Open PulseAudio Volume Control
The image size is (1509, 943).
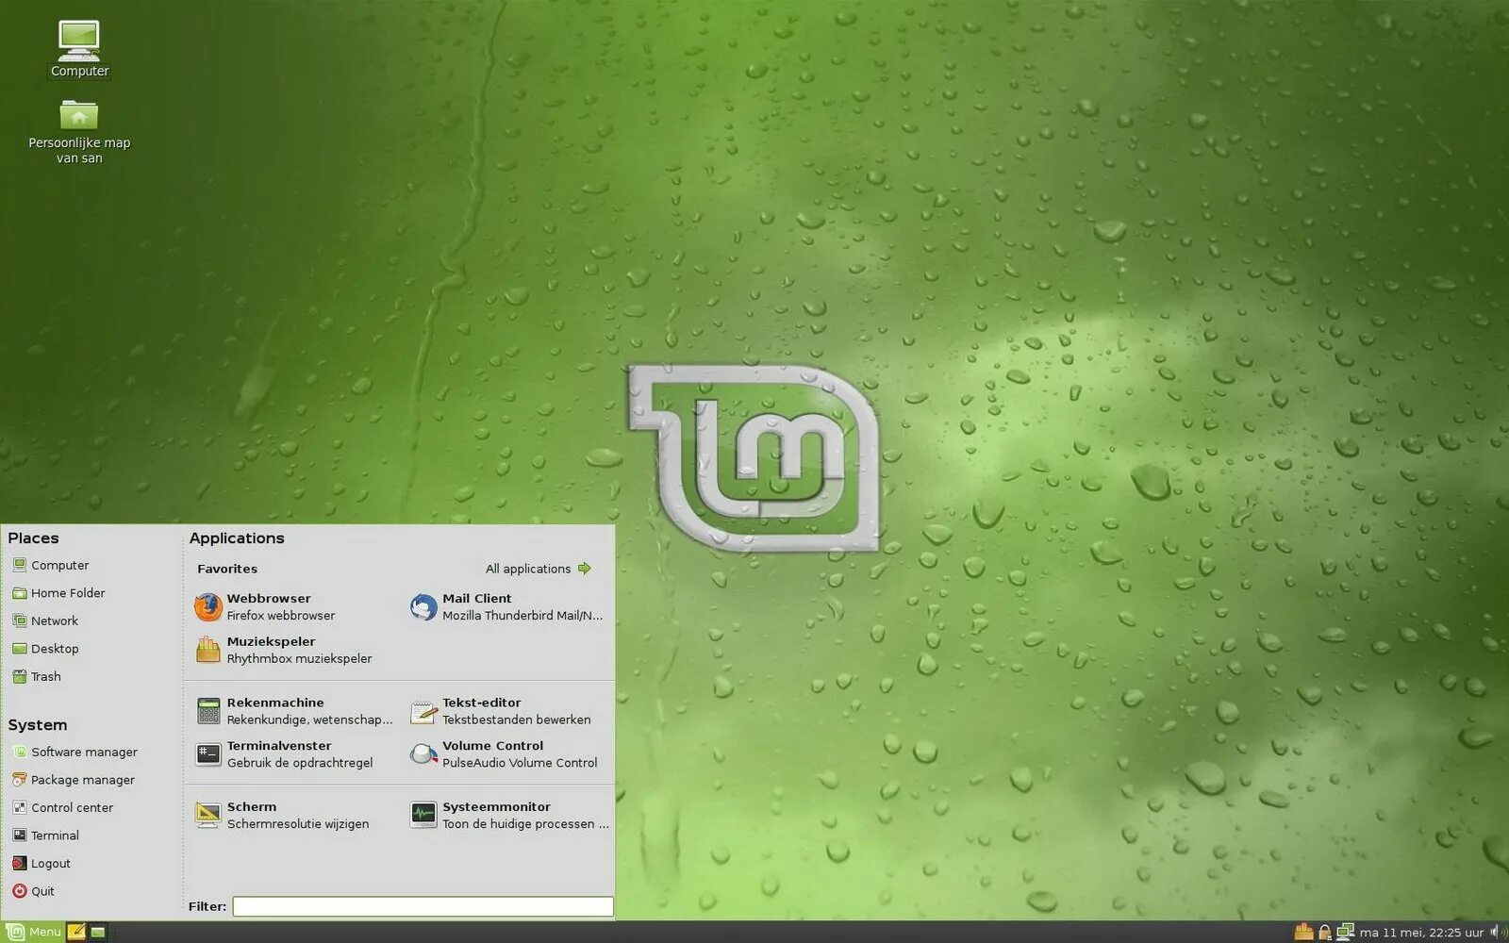pyautogui.click(x=490, y=753)
